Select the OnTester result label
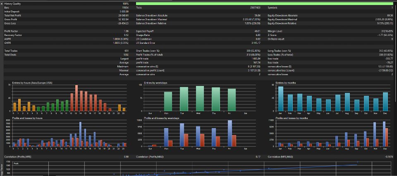Screen dimensions: 397x176 (x=276, y=39)
